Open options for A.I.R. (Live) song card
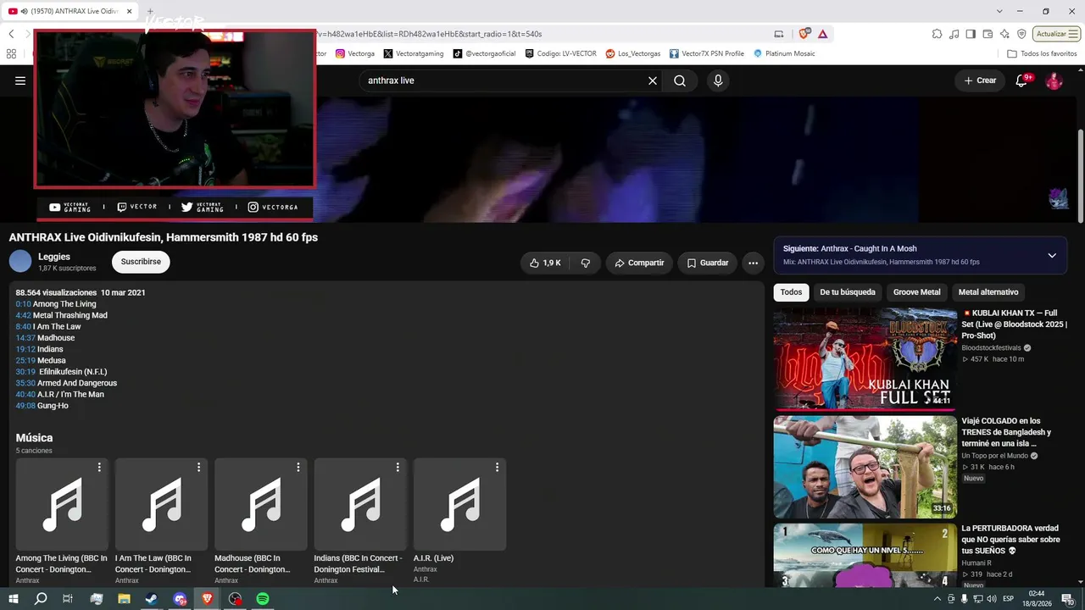The width and height of the screenshot is (1085, 610). click(497, 468)
